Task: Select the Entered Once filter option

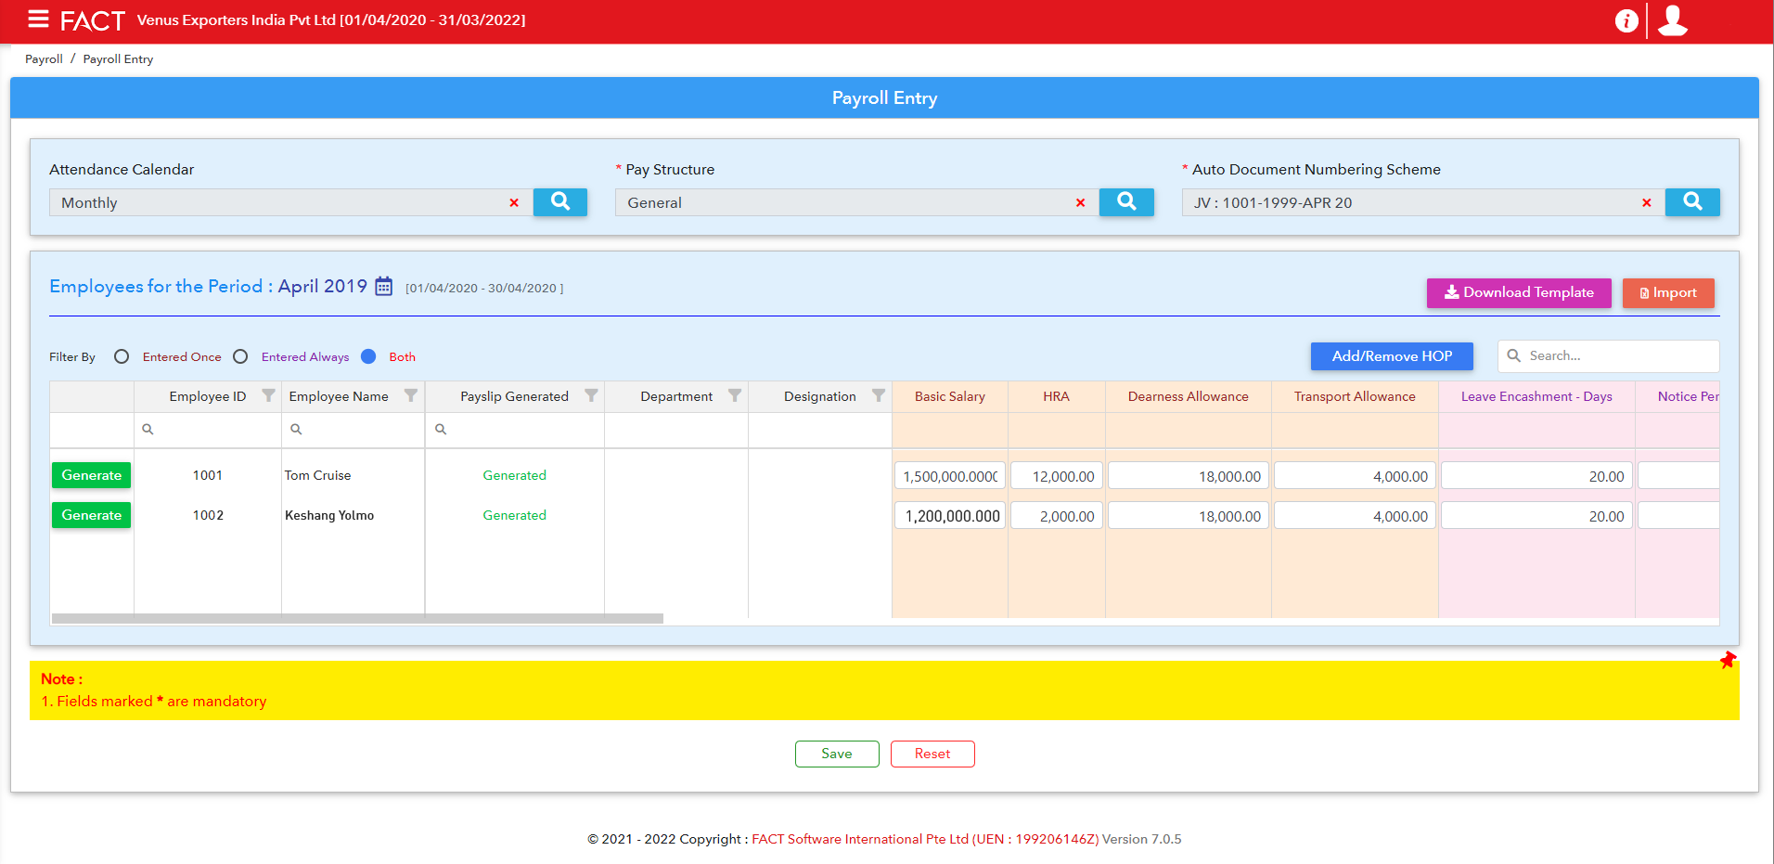Action: pyautogui.click(x=121, y=355)
